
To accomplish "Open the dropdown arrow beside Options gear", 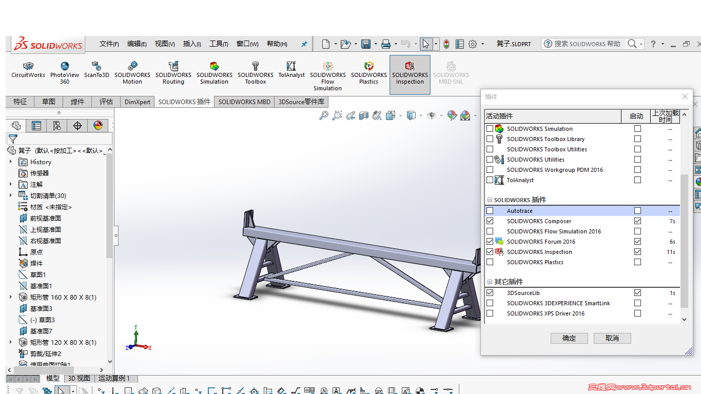I will point(482,44).
